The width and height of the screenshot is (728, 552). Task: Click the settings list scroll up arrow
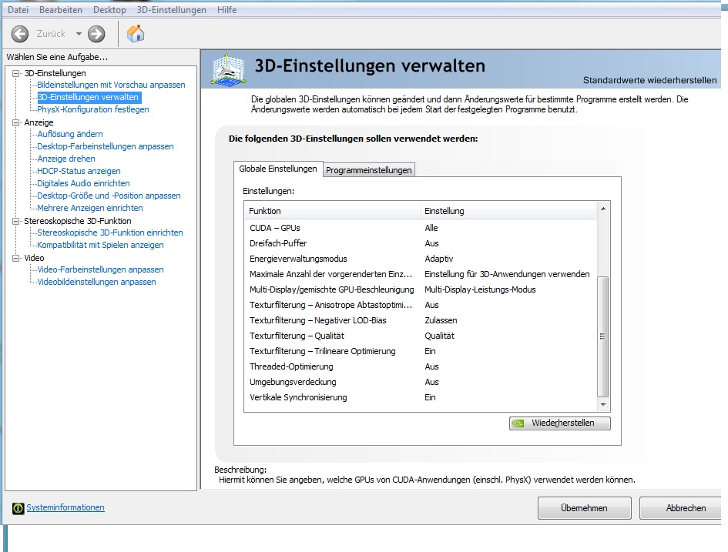click(x=603, y=209)
